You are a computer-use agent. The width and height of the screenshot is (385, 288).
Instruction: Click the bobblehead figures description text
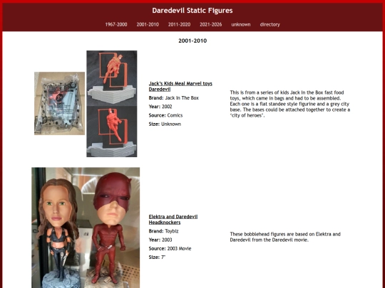pos(285,237)
